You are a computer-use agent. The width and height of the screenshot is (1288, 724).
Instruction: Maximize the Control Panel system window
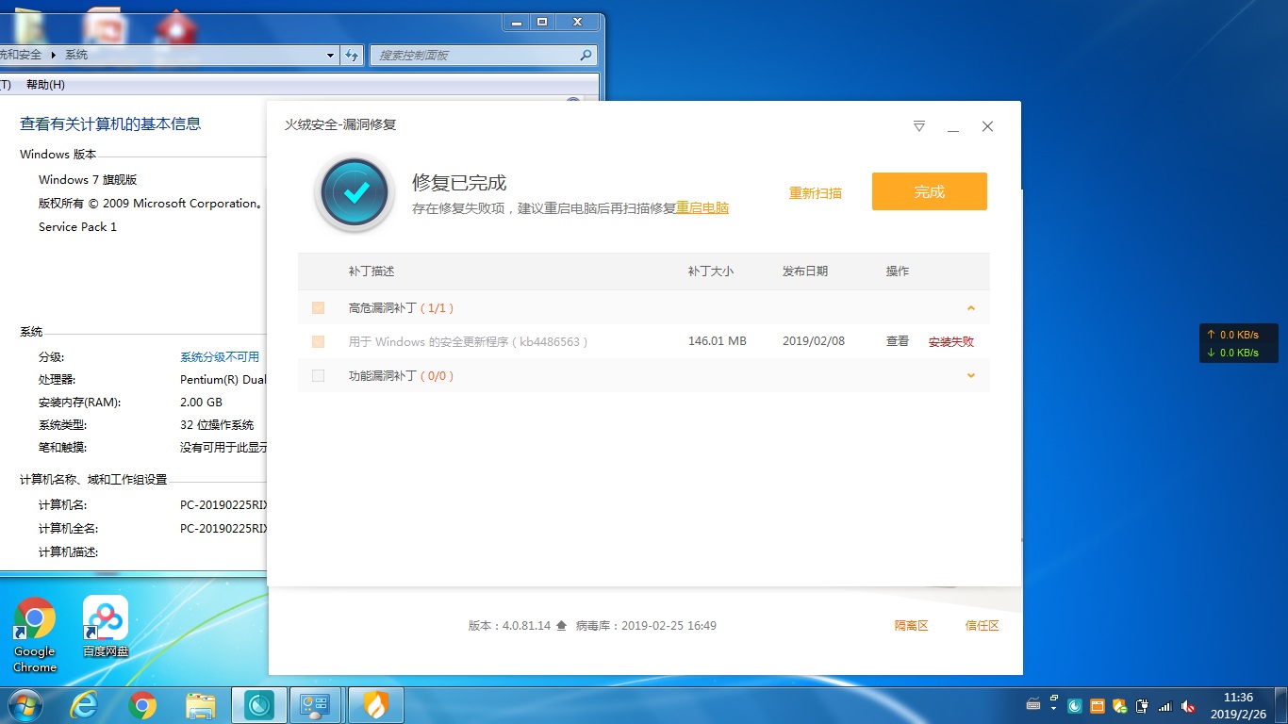(x=541, y=21)
